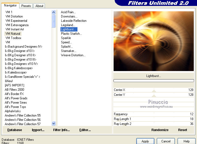Switch to the Navigator tab
This screenshot has width=197, height=144.
pyautogui.click(x=10, y=5)
